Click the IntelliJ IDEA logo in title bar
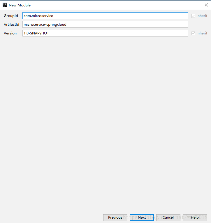 [x=5, y=5]
